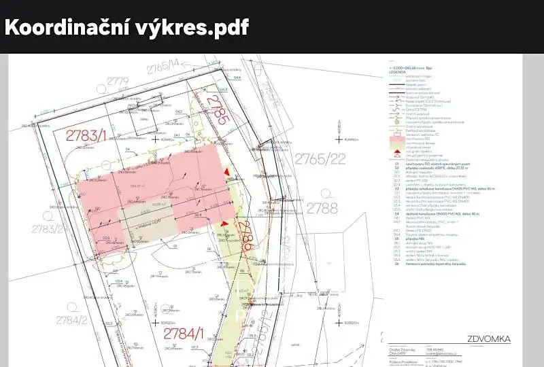Image resolution: width=544 pixels, height=367 pixels.
Task: Click legend entry D6 Venkovní jednotka tepelného čerpadla
Action: (x=430, y=264)
